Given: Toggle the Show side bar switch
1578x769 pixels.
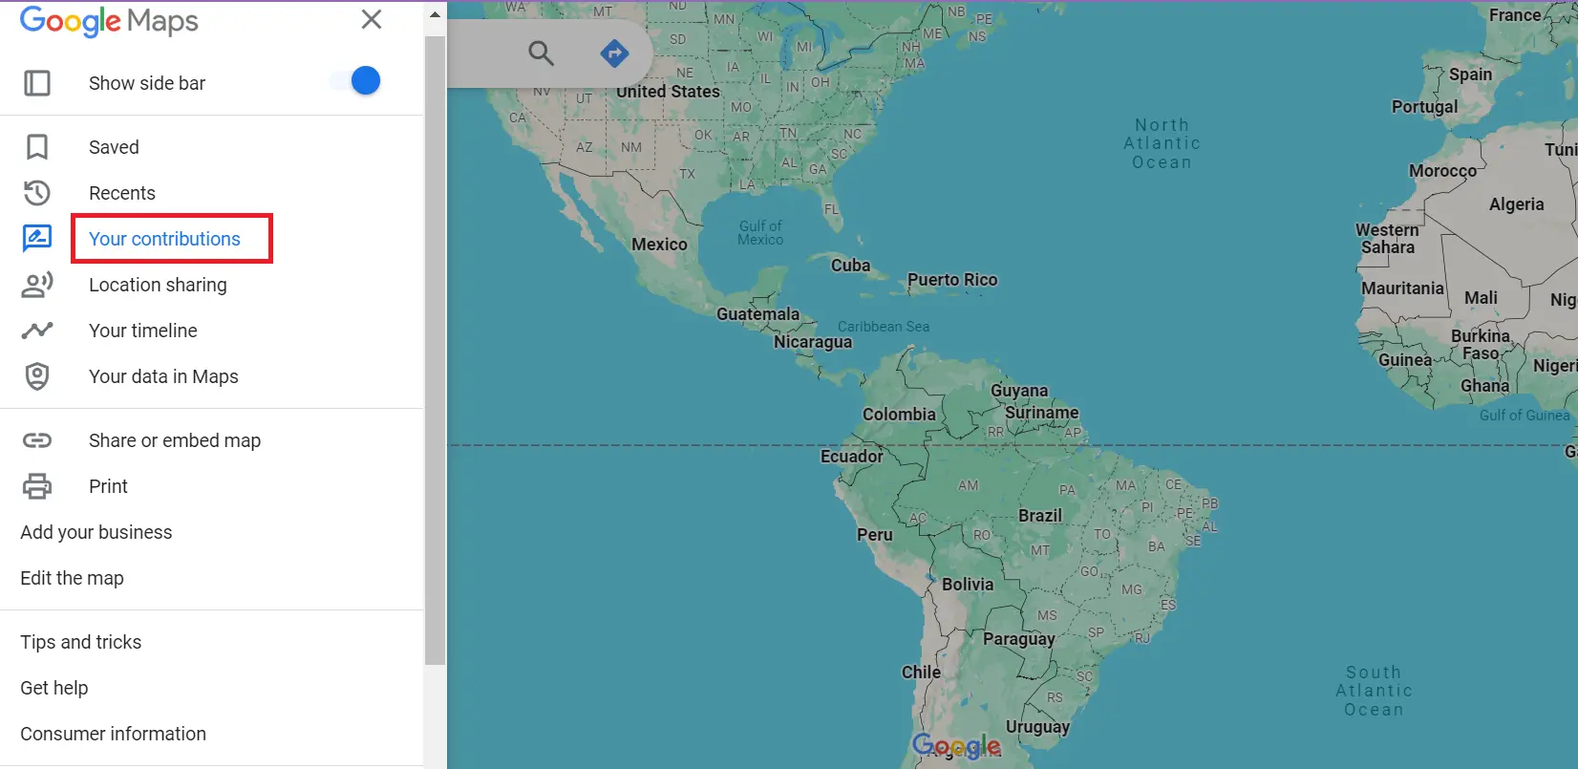Looking at the screenshot, I should pos(355,81).
